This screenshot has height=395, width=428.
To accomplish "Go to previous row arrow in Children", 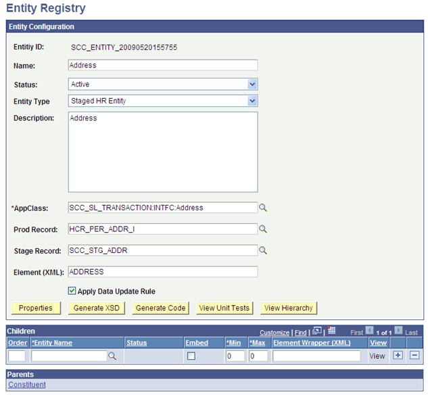I will tap(369, 330).
